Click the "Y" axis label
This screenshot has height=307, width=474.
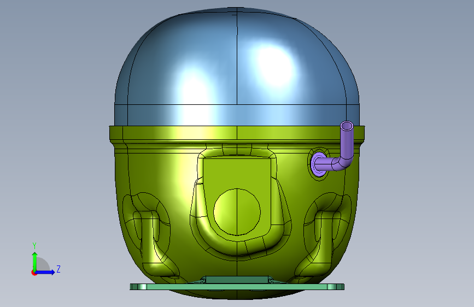coord(34,246)
